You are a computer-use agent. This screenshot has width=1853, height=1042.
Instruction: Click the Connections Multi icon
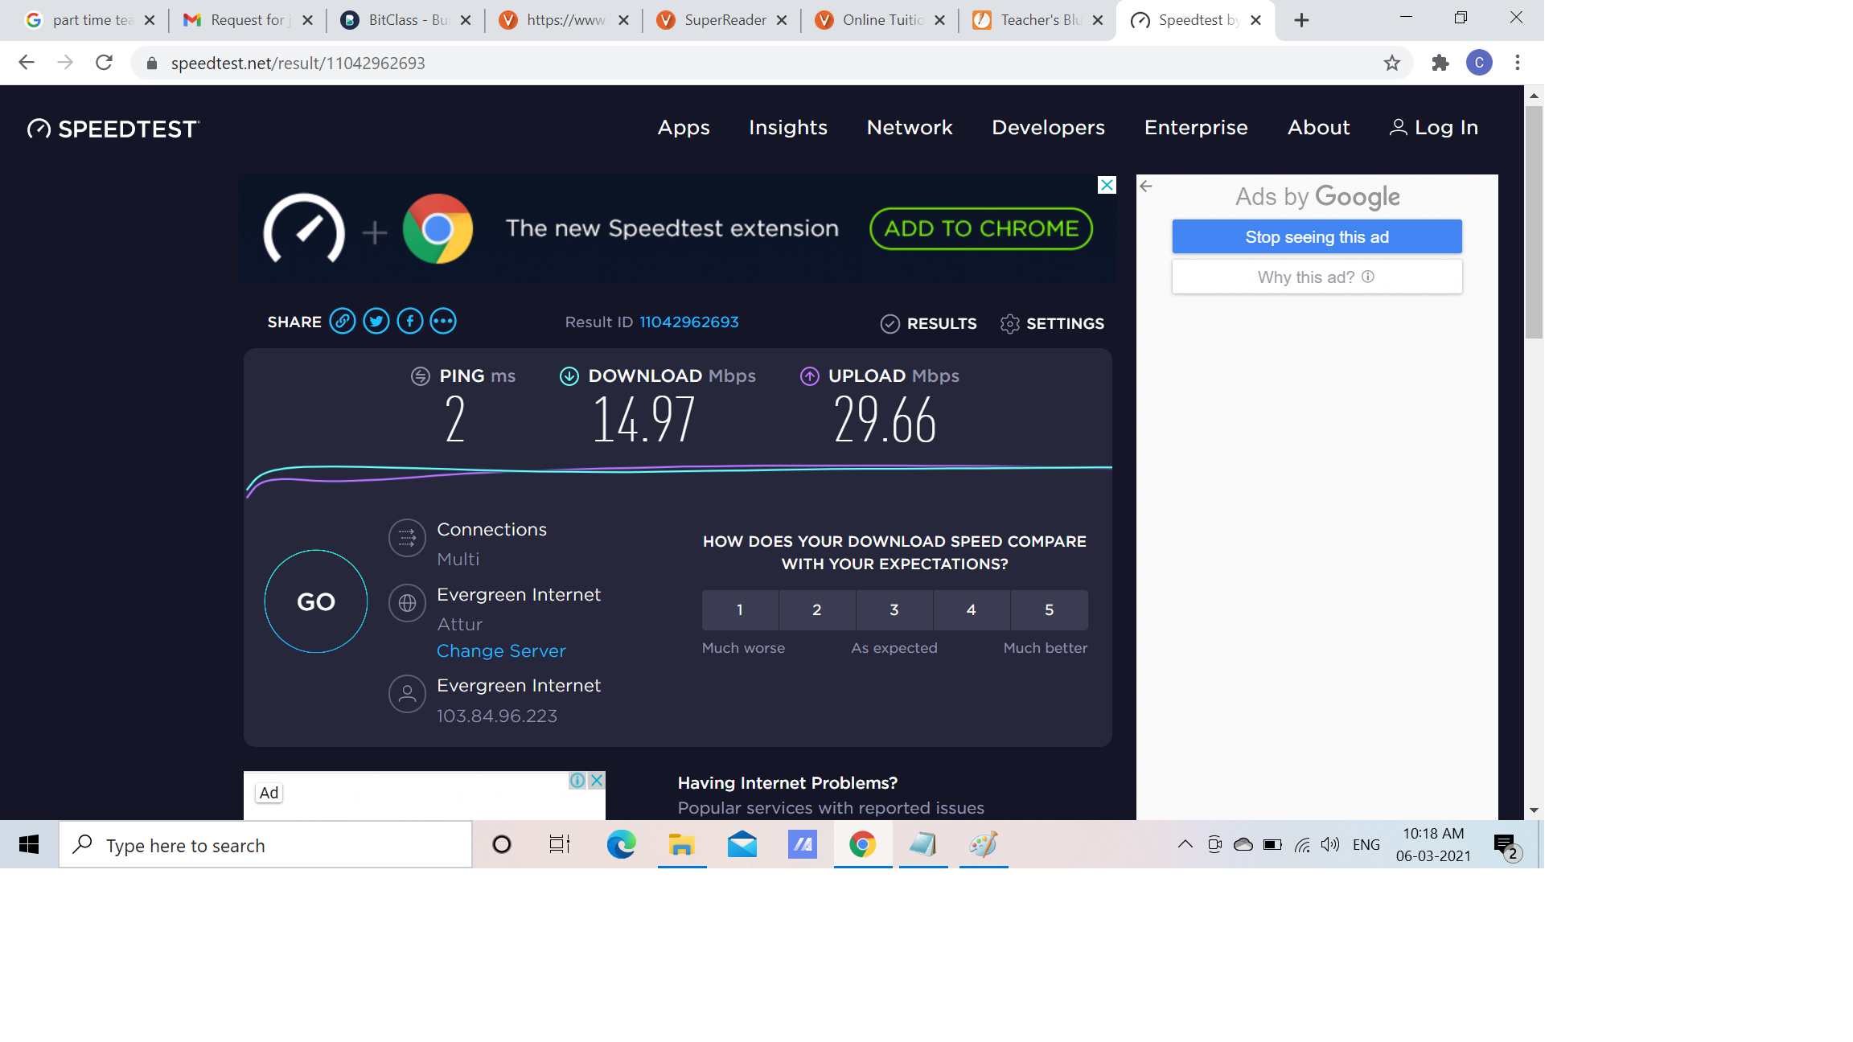click(x=407, y=538)
